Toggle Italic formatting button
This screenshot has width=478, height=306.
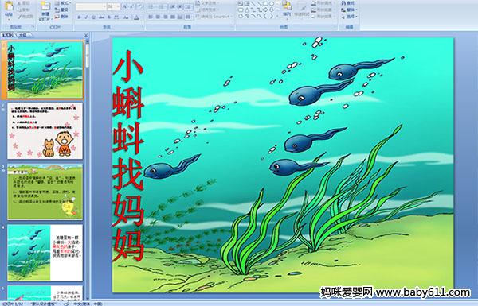86,17
